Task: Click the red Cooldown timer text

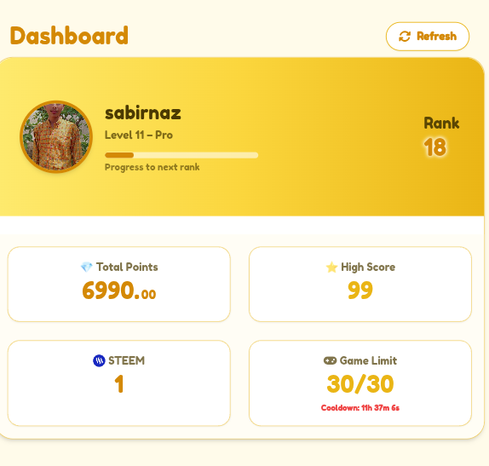Action: 360,408
